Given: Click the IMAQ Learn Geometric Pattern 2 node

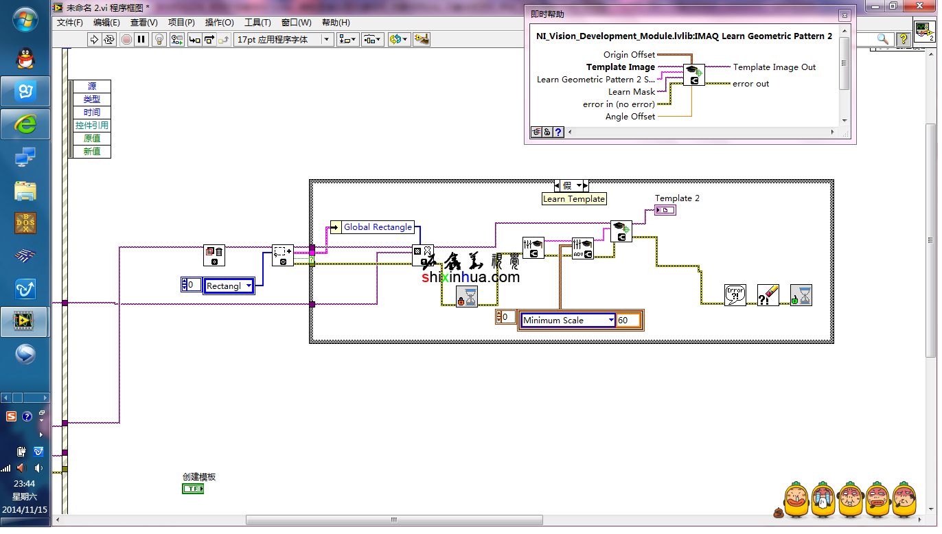Looking at the screenshot, I should coord(621,231).
